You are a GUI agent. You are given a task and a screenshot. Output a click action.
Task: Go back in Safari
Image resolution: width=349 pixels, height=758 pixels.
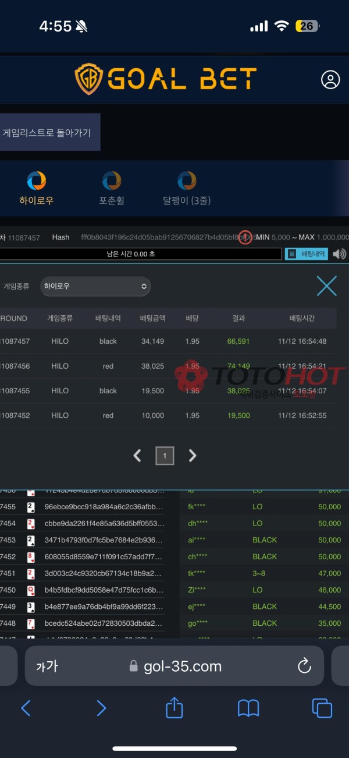[26, 708]
